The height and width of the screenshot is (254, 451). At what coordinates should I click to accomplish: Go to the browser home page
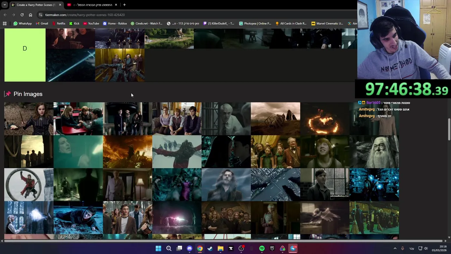30,15
